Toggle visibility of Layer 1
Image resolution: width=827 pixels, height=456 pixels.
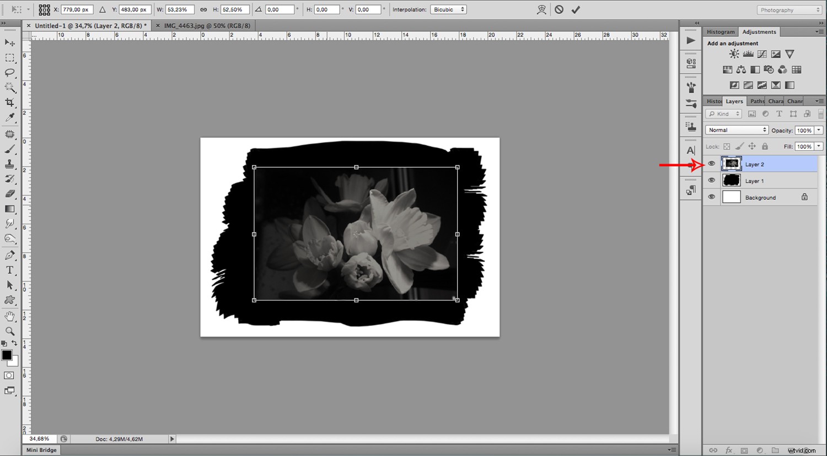click(711, 180)
